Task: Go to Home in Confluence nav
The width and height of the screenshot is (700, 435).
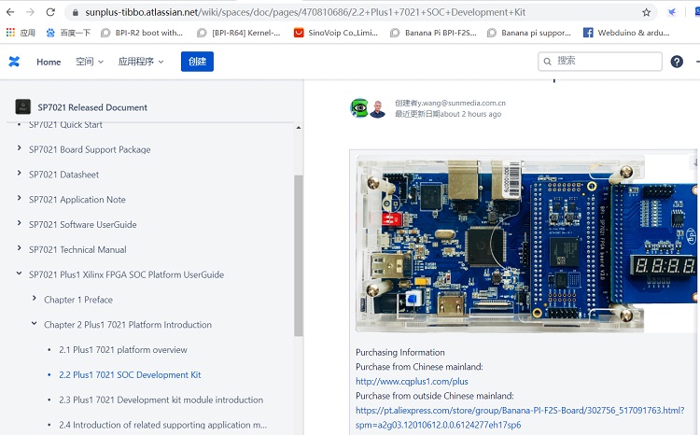Action: pos(49,62)
